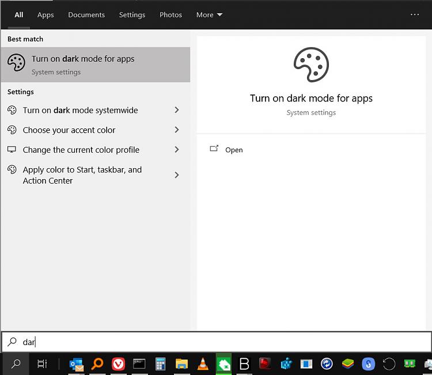The width and height of the screenshot is (432, 375).
Task: Click the palette icon beside the best match
Action: (x=16, y=63)
